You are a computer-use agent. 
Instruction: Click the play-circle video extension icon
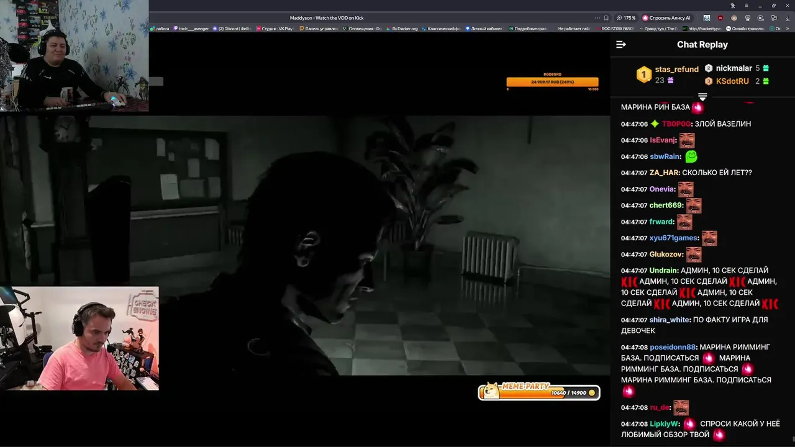coord(761,18)
